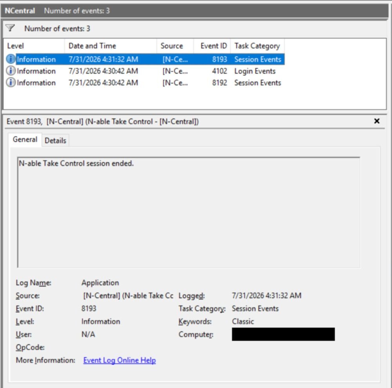The image size is (392, 388).
Task: Click the User value N/A
Action: coord(88,335)
